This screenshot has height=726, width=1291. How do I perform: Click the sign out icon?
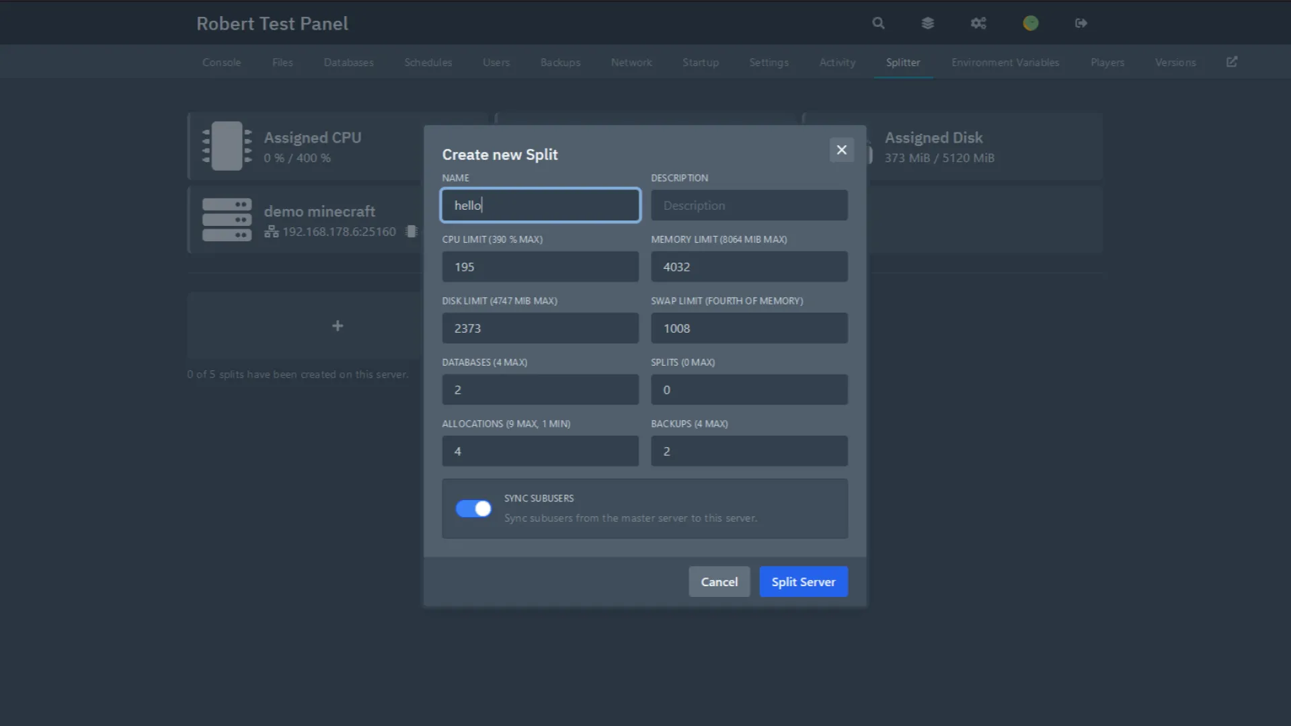[x=1081, y=23]
